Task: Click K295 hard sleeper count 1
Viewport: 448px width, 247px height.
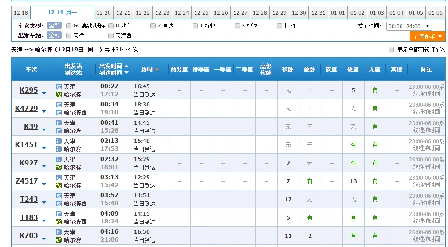Action: click(310, 90)
